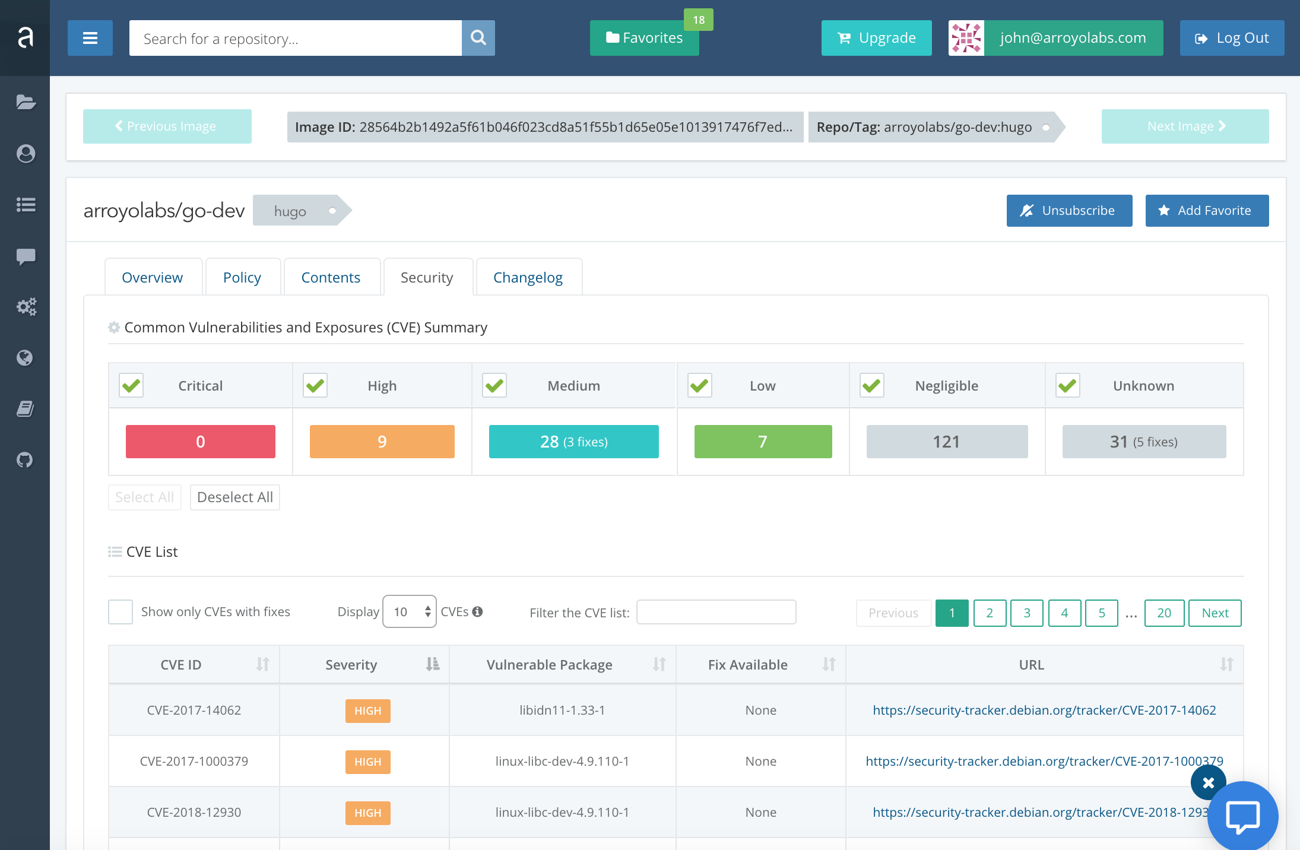1300x850 pixels.
Task: Switch to the Contents tab
Action: pos(330,276)
